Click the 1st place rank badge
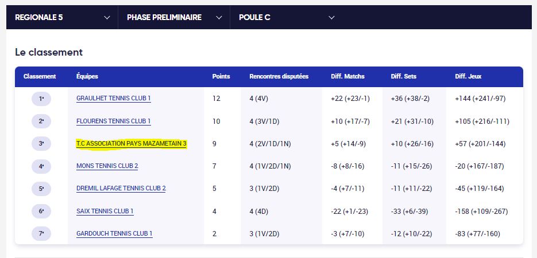537x258 pixels. click(x=41, y=99)
